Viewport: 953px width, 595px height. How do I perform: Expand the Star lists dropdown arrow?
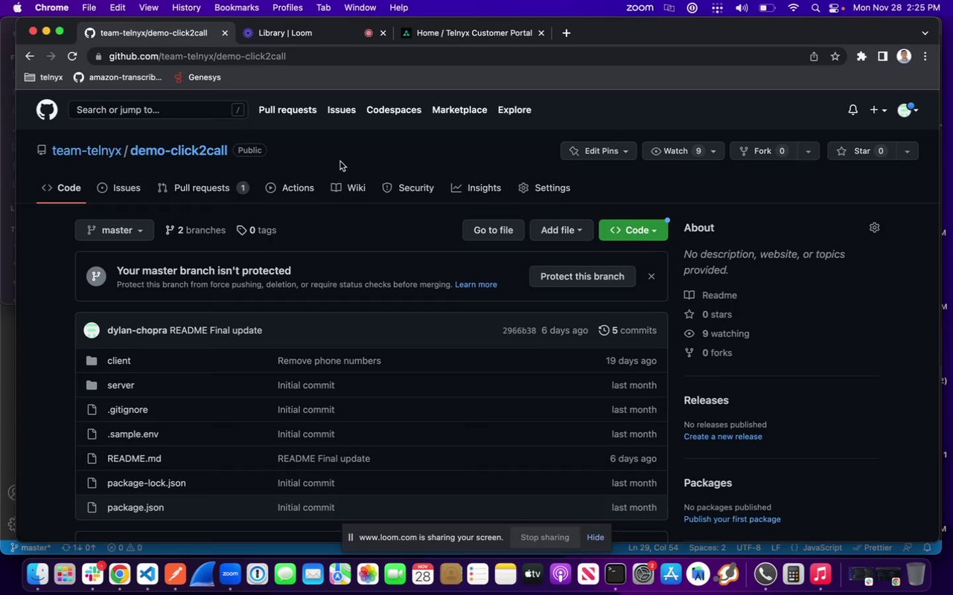907,151
